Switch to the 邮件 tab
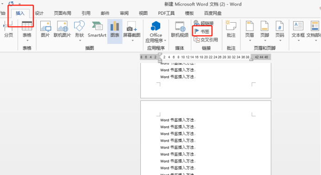Image resolution: width=321 pixels, height=175 pixels. (105, 13)
